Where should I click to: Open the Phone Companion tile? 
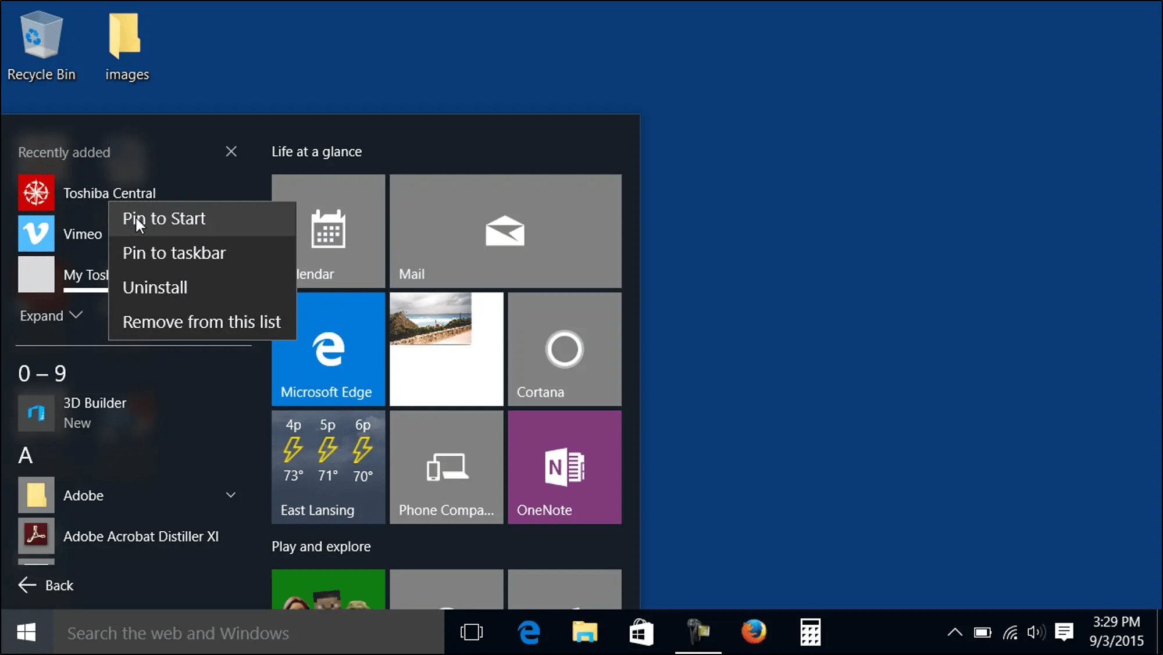(446, 467)
